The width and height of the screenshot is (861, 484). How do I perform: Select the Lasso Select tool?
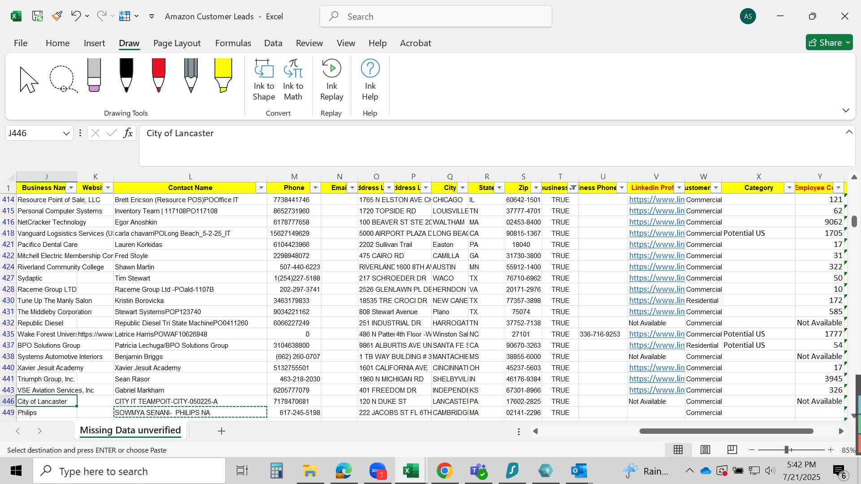[x=63, y=80]
